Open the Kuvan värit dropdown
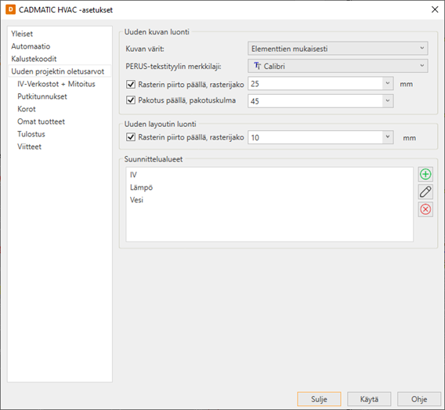The image size is (445, 410). point(338,49)
